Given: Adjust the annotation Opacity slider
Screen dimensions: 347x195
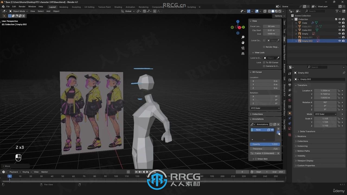Looking at the screenshot, I should [265, 144].
